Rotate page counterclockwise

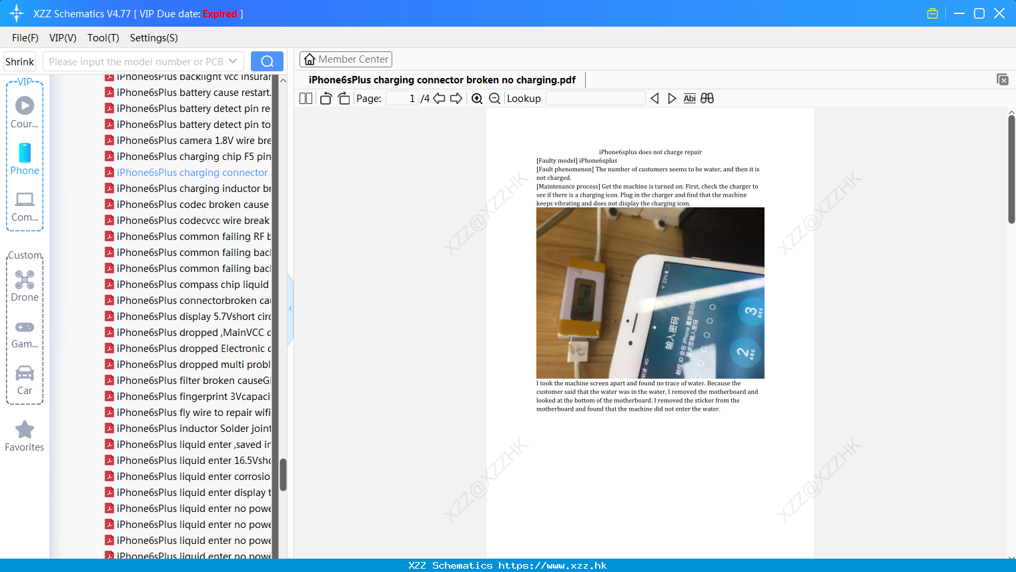326,99
